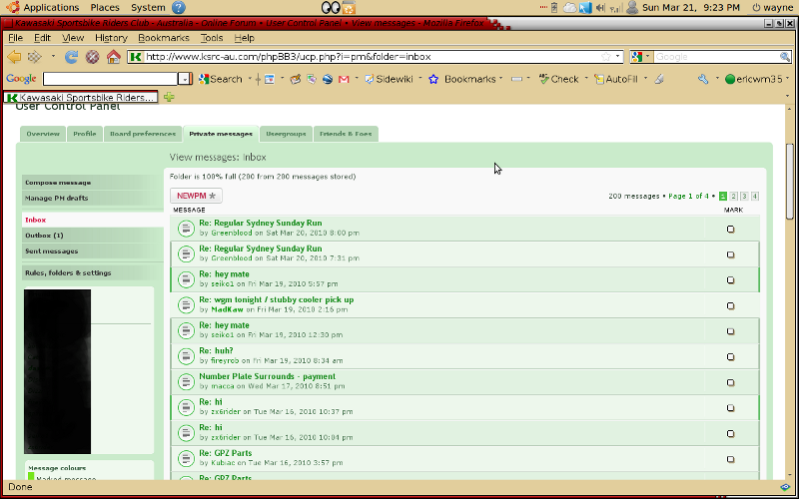The height and width of the screenshot is (499, 799).
Task: Click the Firefox Home toolbar icon
Action: click(113, 57)
